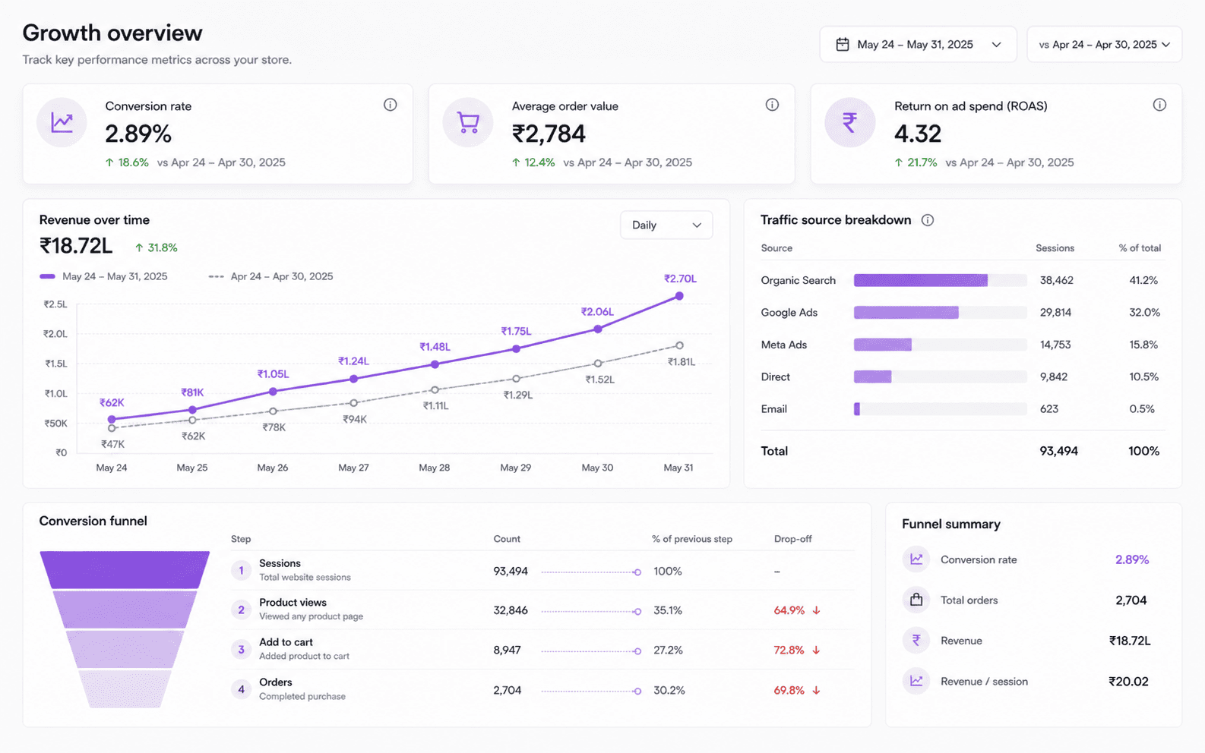The height and width of the screenshot is (753, 1205).
Task: Click the Growth overview heading
Action: click(112, 33)
